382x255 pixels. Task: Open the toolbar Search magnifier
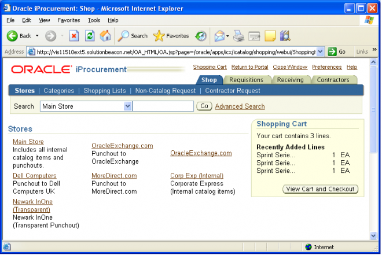pyautogui.click(x=133, y=36)
